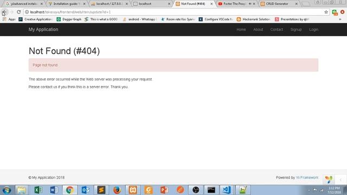Open the Signup page from navbar
This screenshot has width=347, height=195.
click(x=296, y=29)
